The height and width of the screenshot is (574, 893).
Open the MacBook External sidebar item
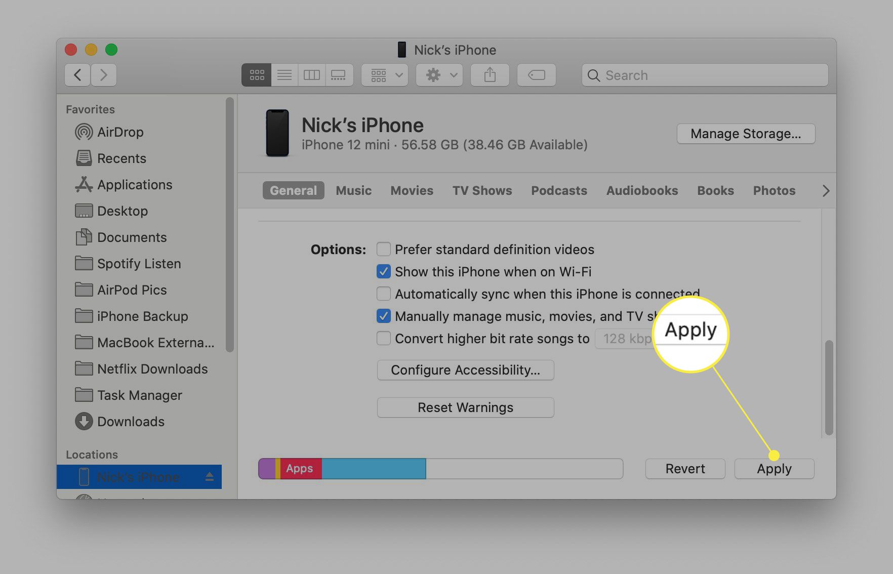coord(144,343)
